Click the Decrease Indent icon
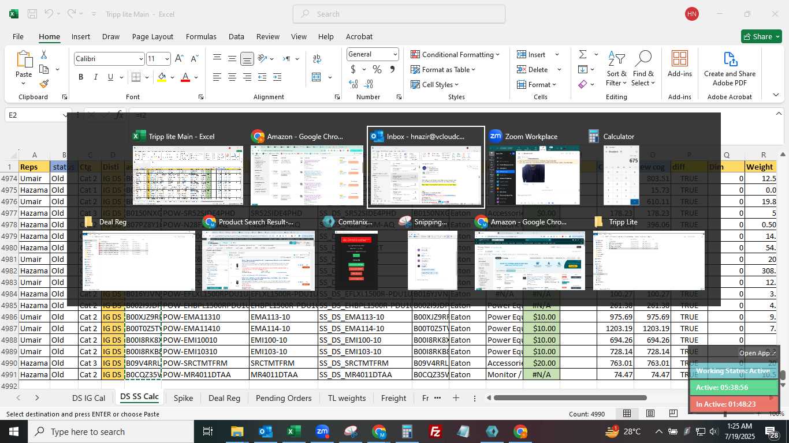The image size is (789, 443). click(262, 77)
